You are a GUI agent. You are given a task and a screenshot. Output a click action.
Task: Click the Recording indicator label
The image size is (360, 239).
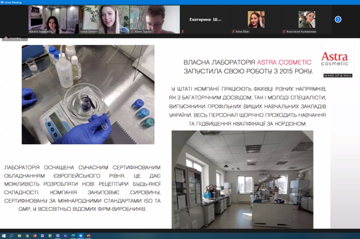(x=14, y=38)
